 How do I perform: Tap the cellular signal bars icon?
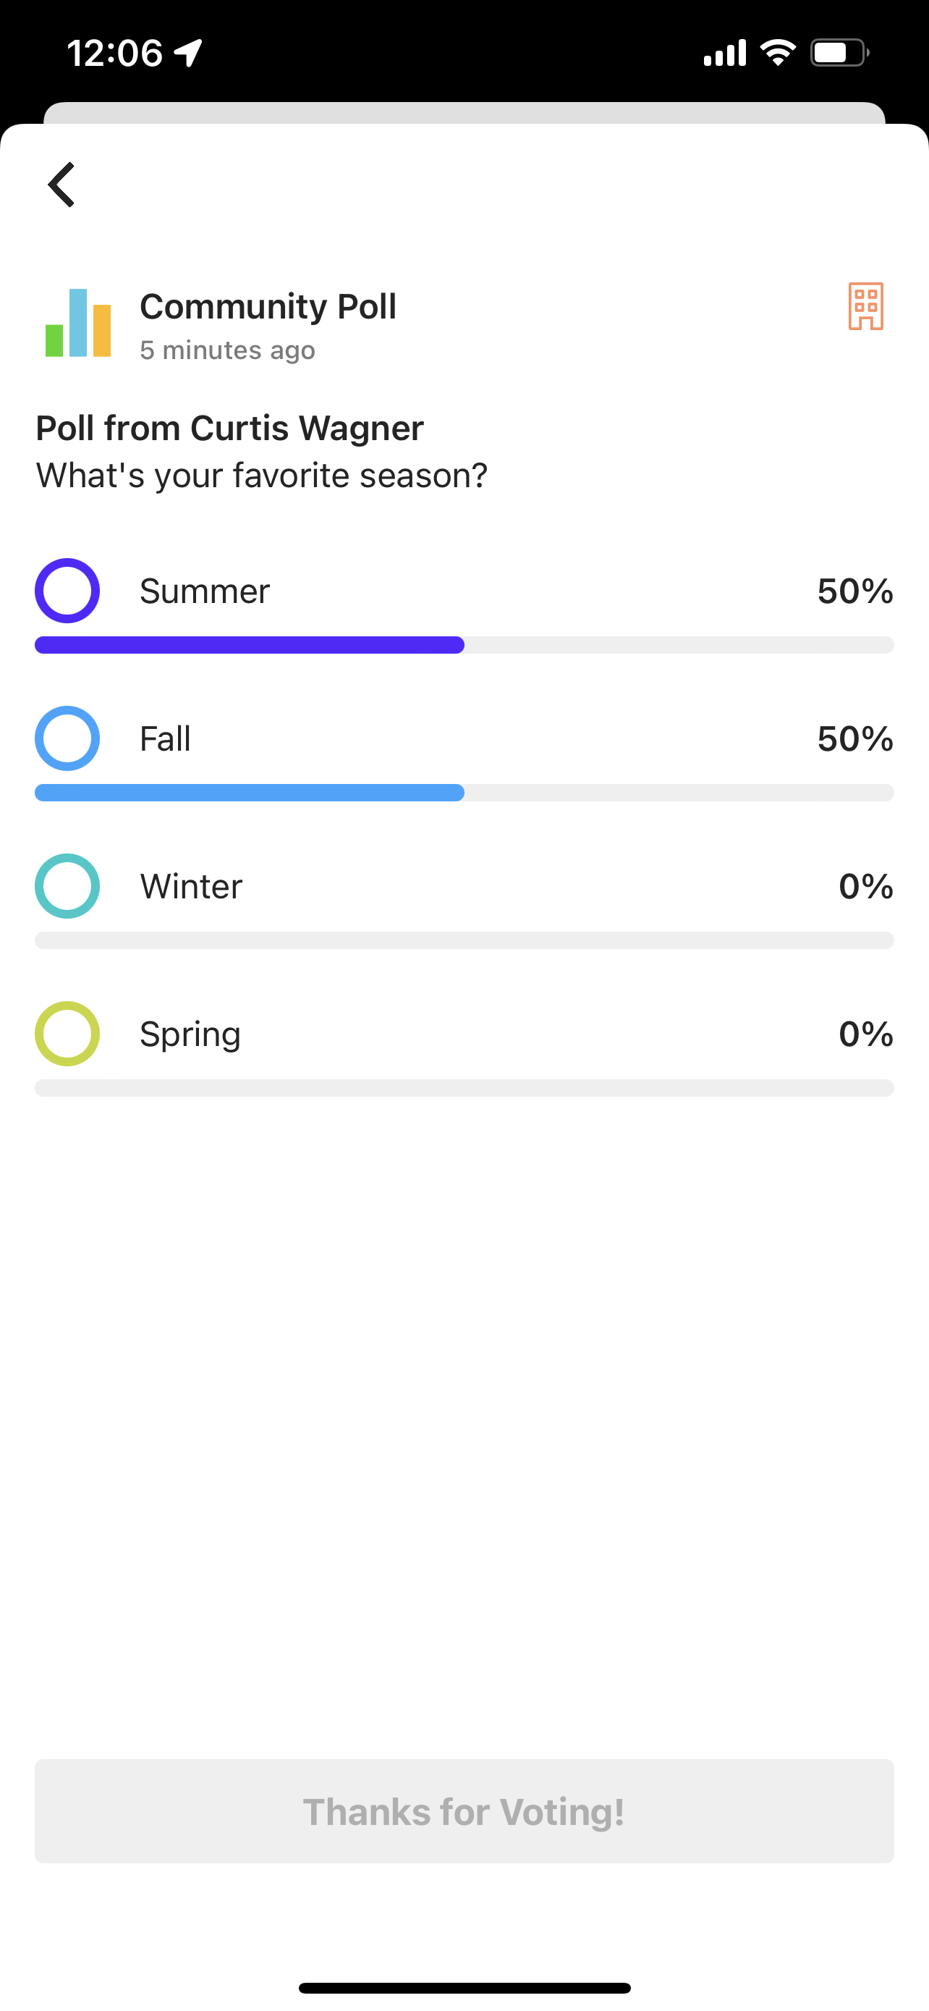(x=725, y=53)
